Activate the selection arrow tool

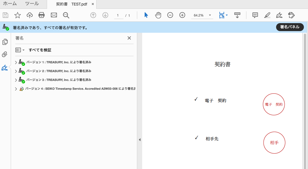146,15
